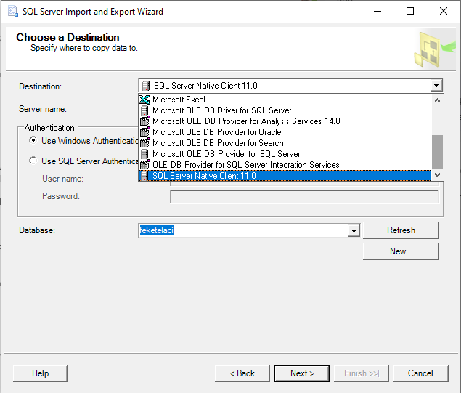Maximize the wizard window
This screenshot has height=393, width=461.
(x=410, y=11)
